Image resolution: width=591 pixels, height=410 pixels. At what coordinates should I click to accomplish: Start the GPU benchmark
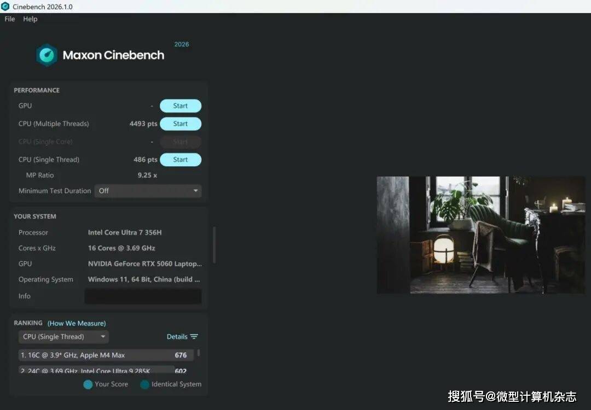(181, 106)
